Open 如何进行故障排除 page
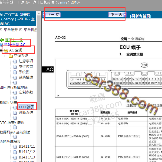This screenshot has height=162, width=162. tap(14, 88)
